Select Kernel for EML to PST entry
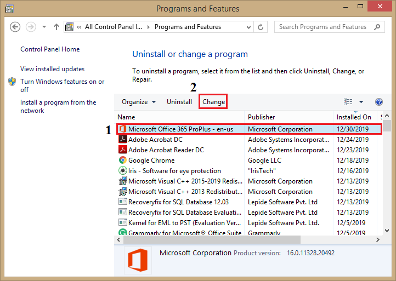 tap(185, 223)
